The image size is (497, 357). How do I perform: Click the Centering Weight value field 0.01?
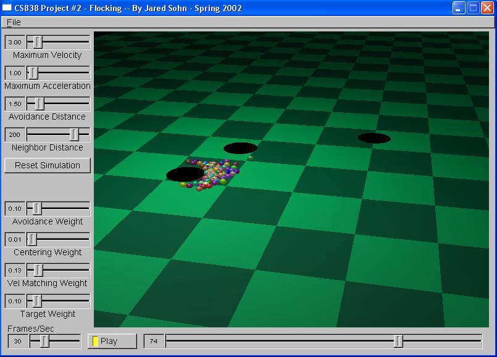(15, 239)
